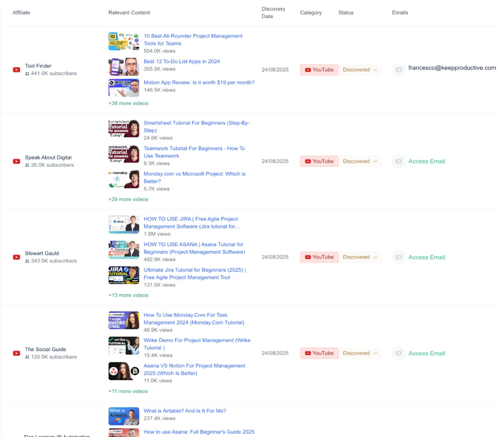
Task: Click Access Email for Speak About Digital
Action: (427, 161)
